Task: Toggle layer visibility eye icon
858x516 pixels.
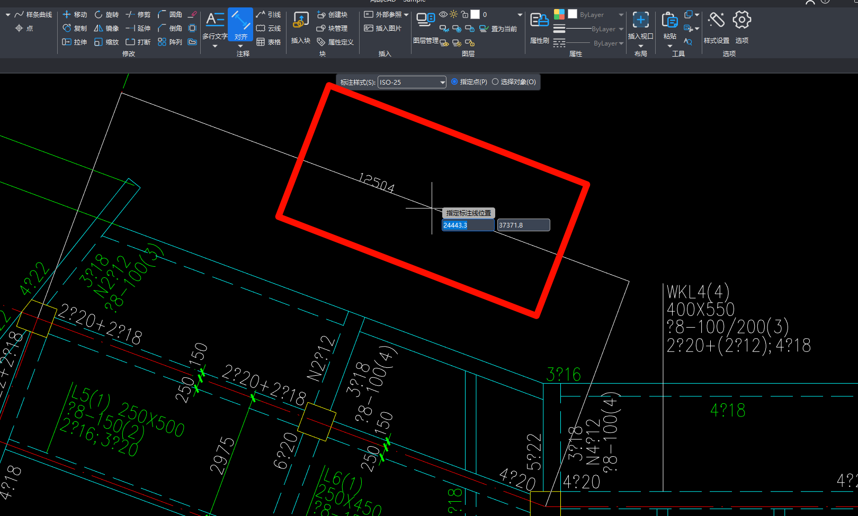Action: [443, 14]
